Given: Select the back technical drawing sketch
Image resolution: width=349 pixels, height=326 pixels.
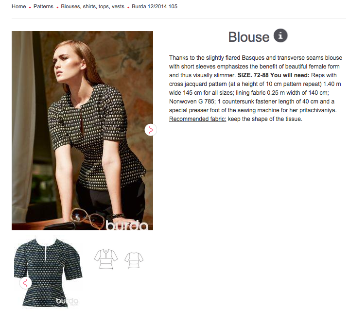Looking at the screenshot, I should pyautogui.click(x=134, y=260).
